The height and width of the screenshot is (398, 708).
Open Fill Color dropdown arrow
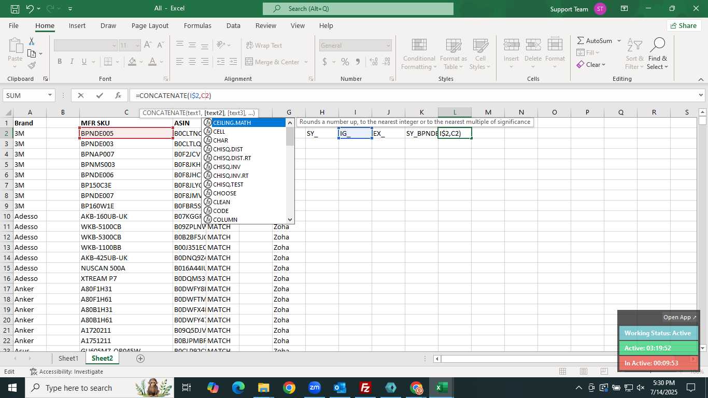(141, 62)
